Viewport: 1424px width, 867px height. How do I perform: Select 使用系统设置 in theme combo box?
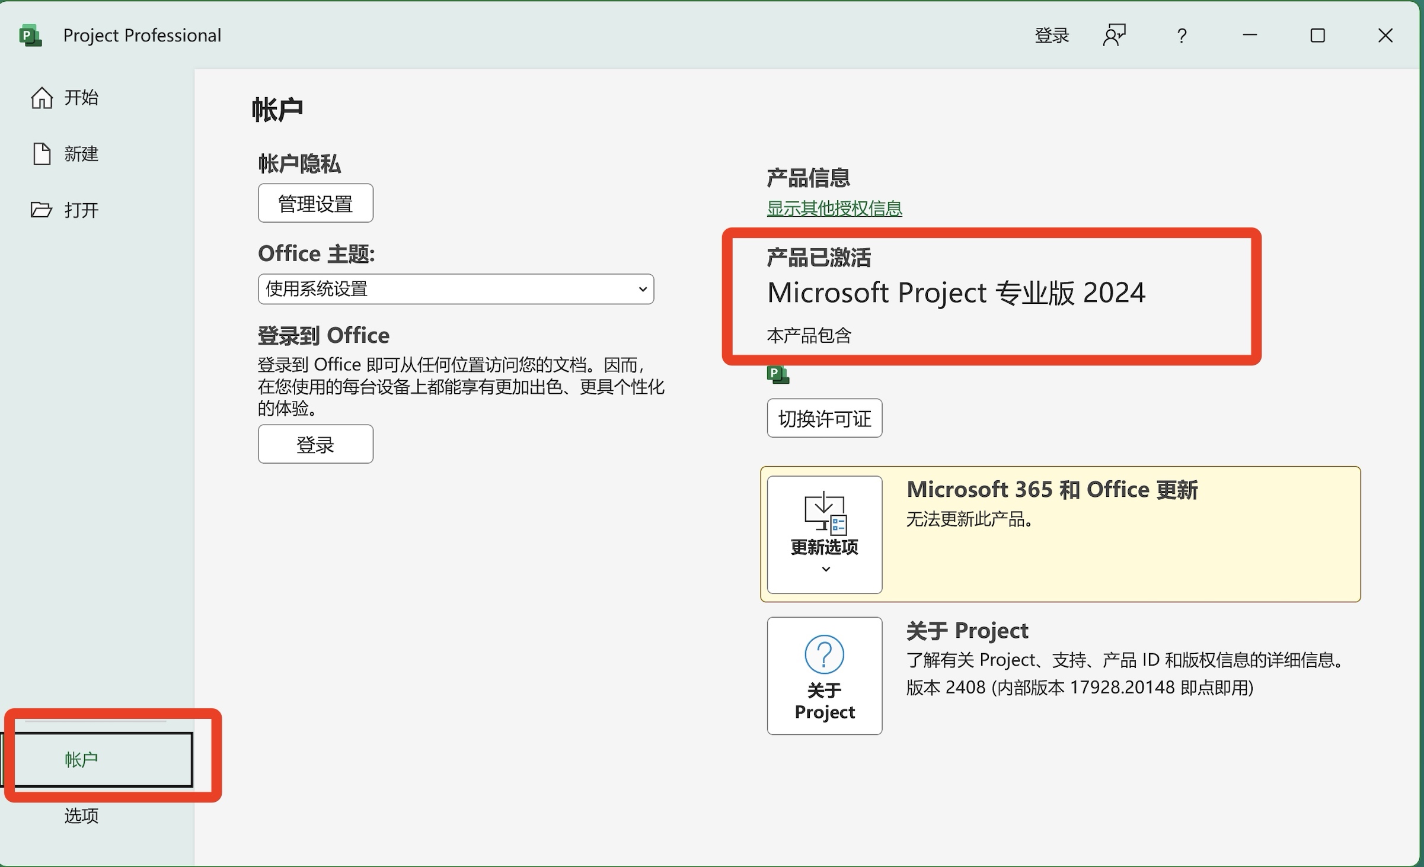(455, 289)
